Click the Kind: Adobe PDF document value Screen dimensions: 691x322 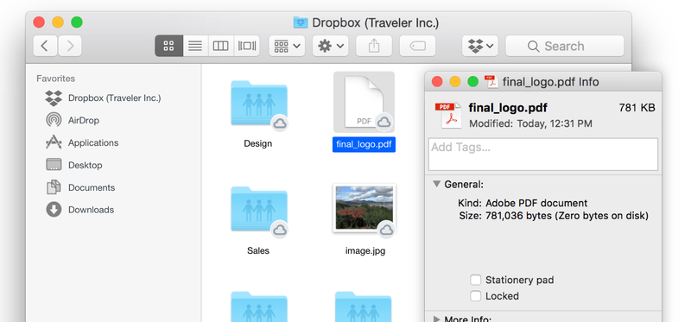coord(536,203)
